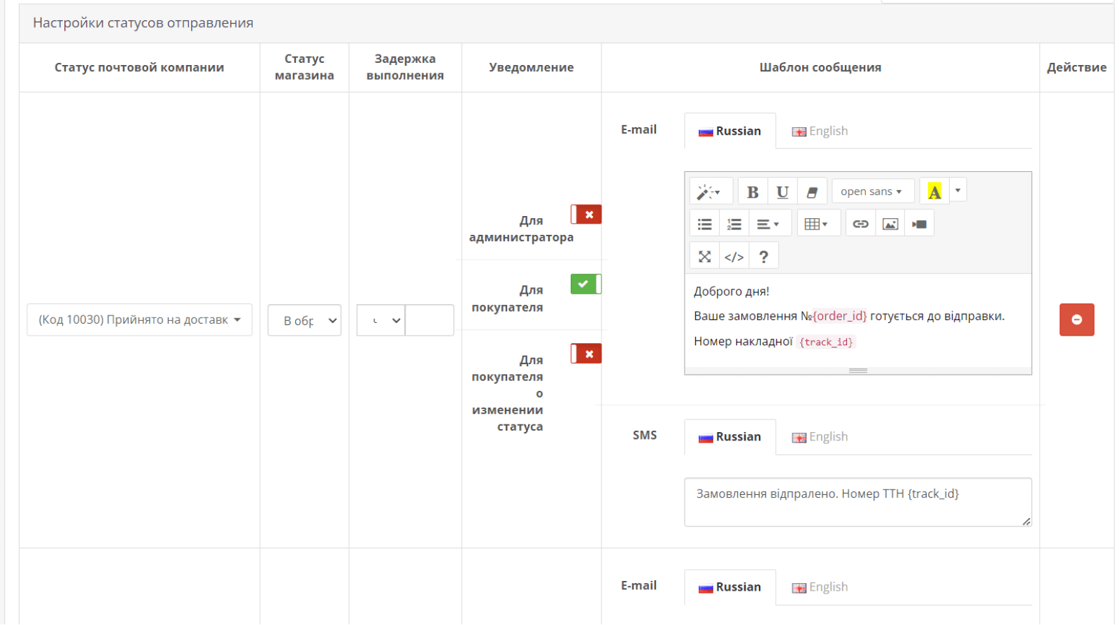This screenshot has height=625, width=1119.
Task: Select the Russian tab for first E-mail
Action: pos(729,131)
